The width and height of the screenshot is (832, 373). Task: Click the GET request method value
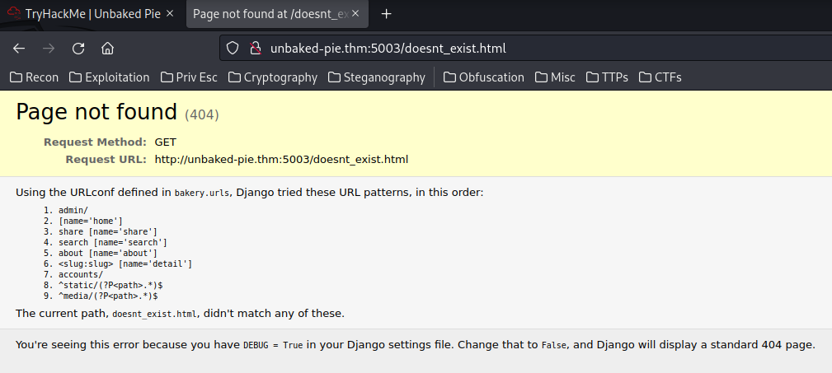click(x=166, y=142)
